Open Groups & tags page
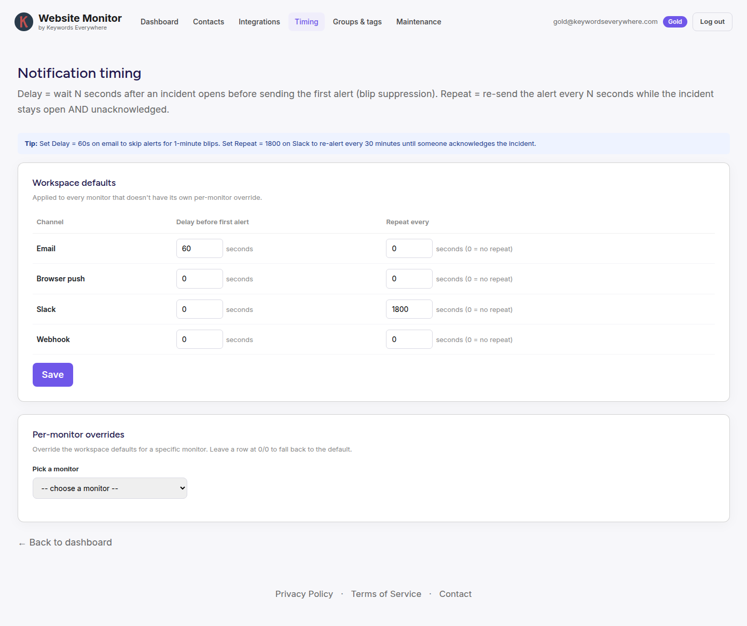The height and width of the screenshot is (626, 747). pos(357,22)
